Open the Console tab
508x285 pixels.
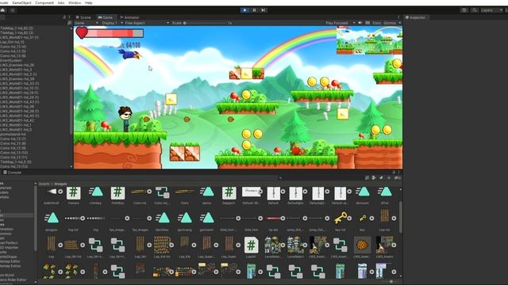tap(13, 173)
